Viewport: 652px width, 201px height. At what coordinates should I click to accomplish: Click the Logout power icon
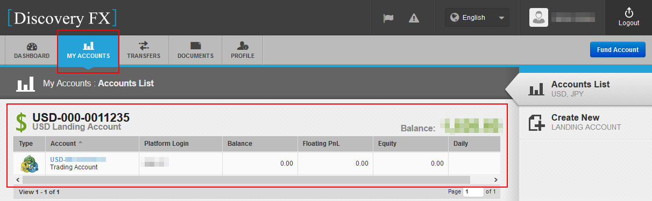(628, 12)
